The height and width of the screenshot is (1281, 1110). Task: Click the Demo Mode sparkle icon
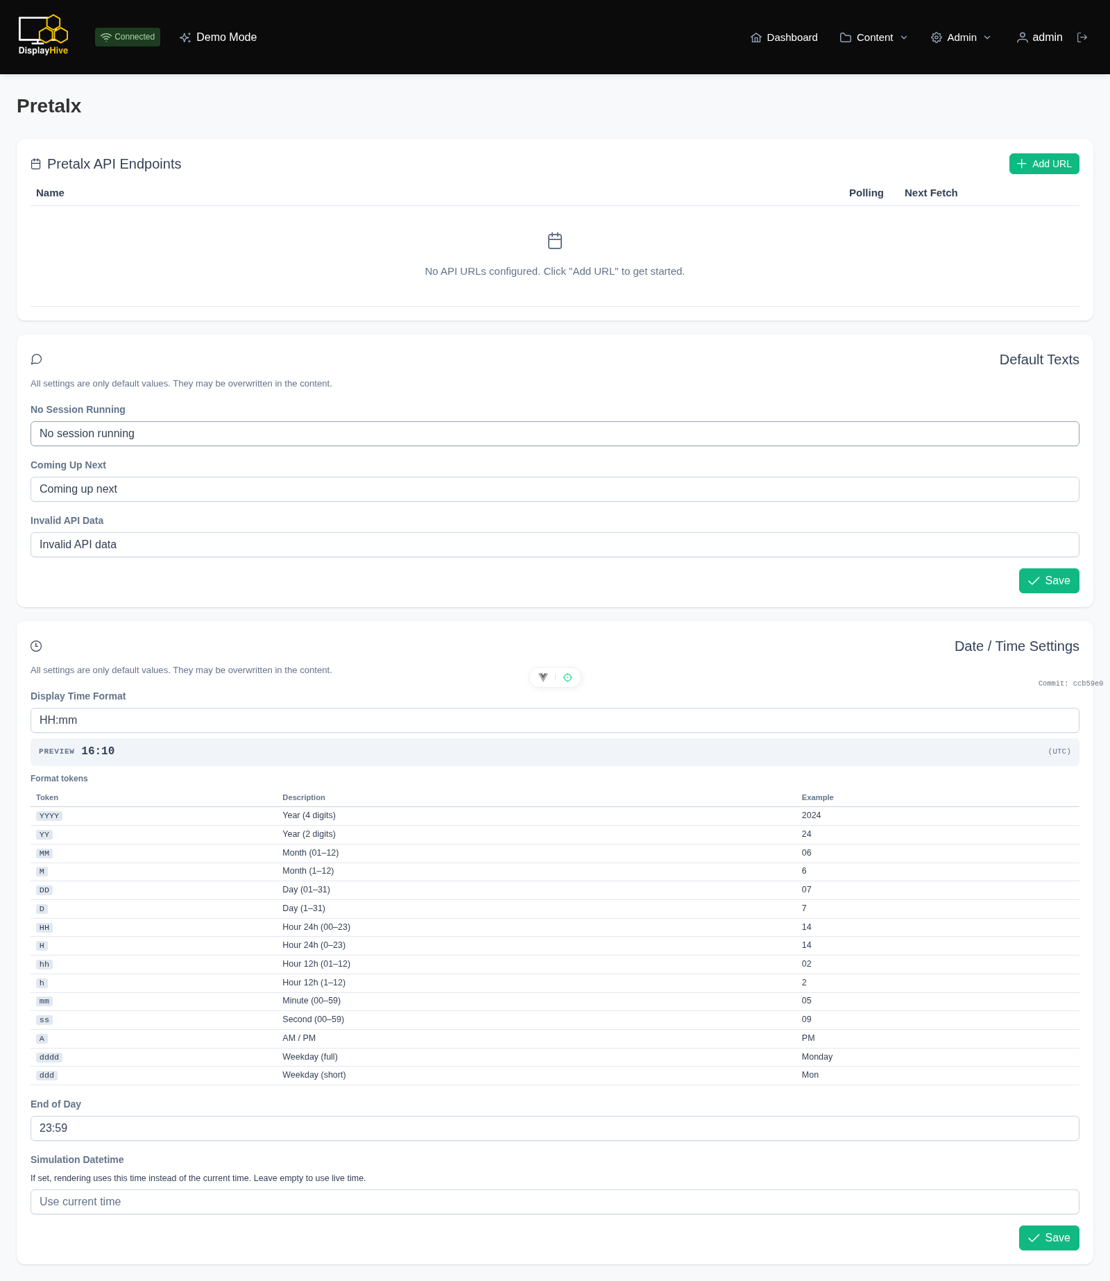tap(185, 37)
